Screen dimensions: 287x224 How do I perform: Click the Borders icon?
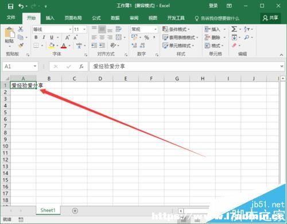tap(36, 45)
